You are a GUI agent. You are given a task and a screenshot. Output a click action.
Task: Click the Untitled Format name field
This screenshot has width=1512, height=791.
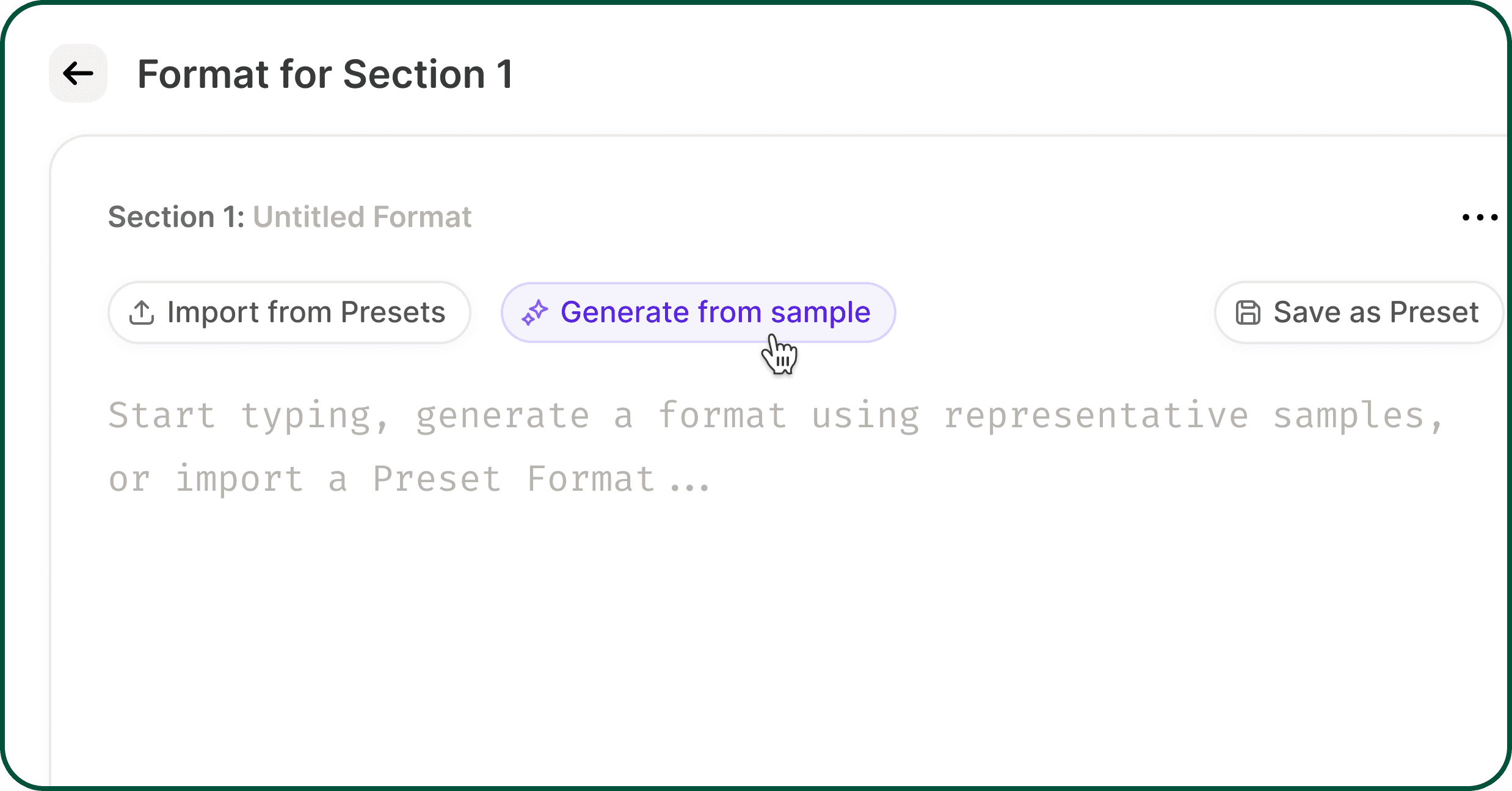tap(362, 217)
